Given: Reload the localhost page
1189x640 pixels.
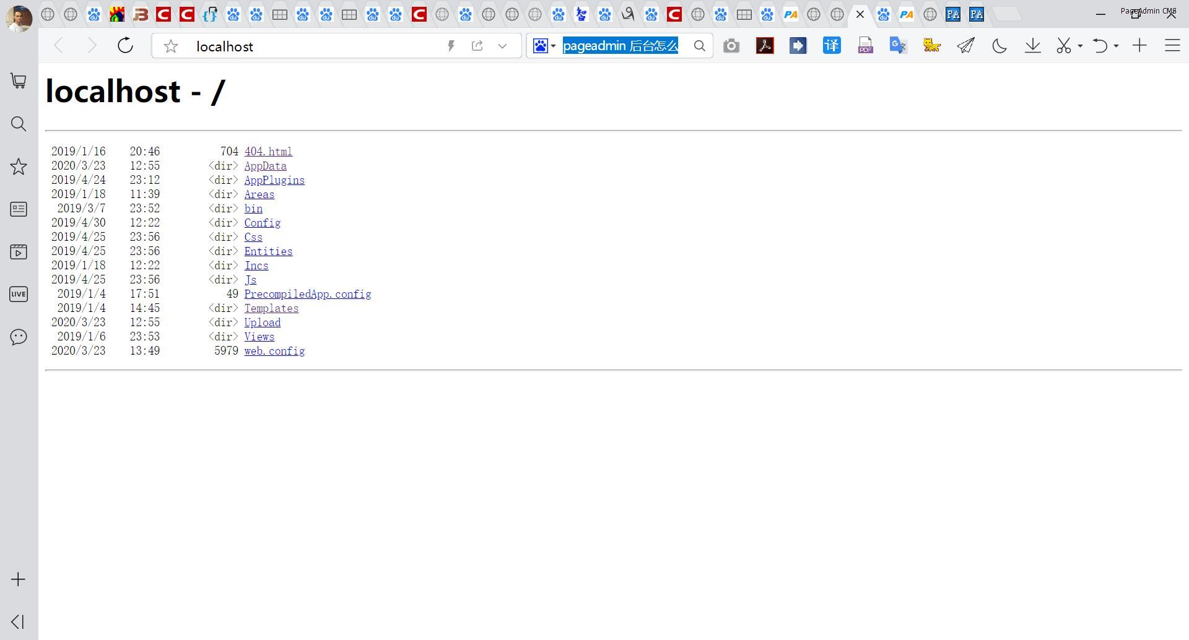Looking at the screenshot, I should pos(125,46).
